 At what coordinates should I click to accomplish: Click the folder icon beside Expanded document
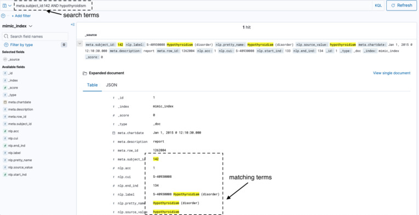[85, 73]
